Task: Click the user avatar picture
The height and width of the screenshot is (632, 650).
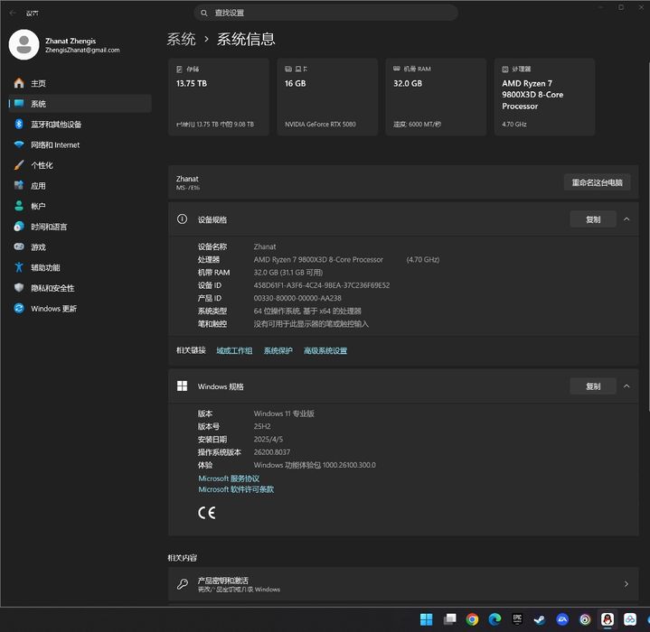Action: coord(24,45)
